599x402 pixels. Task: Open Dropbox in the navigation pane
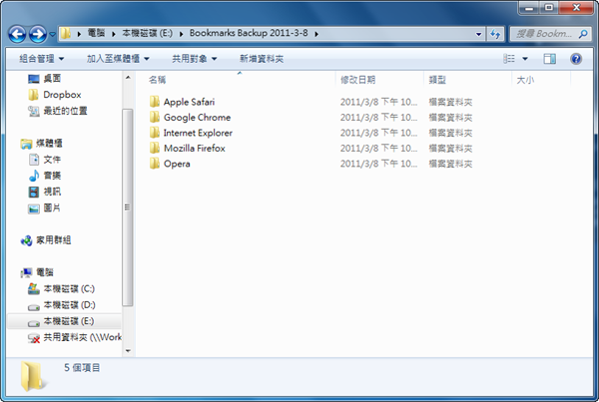coord(62,95)
